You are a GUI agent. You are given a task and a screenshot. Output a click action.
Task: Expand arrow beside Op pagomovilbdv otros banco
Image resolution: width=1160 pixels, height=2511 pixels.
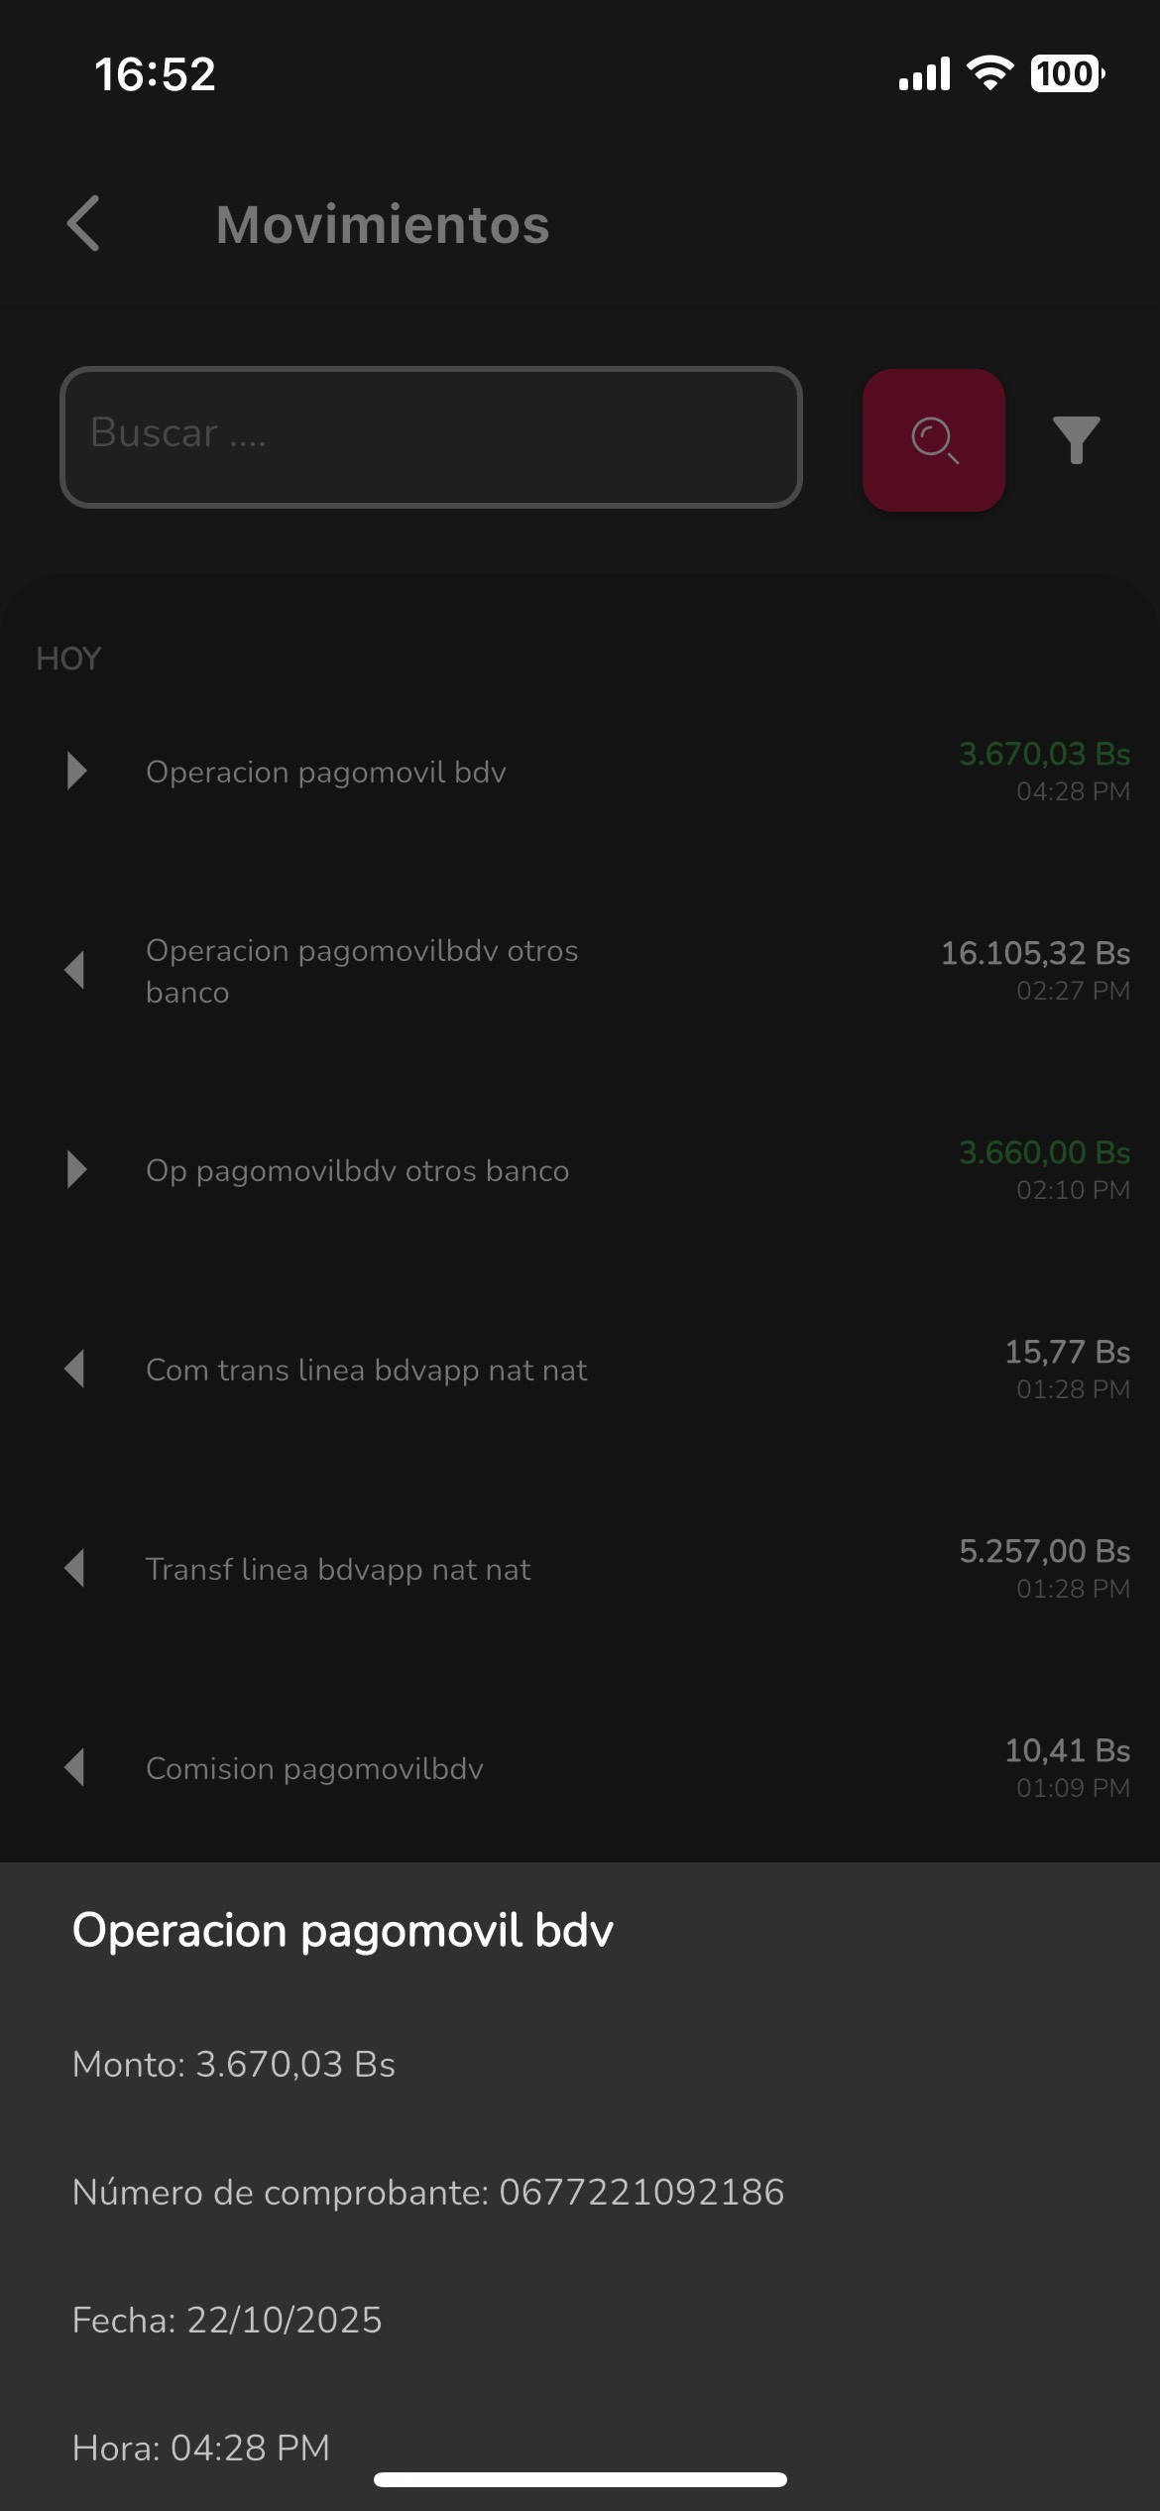(76, 1169)
